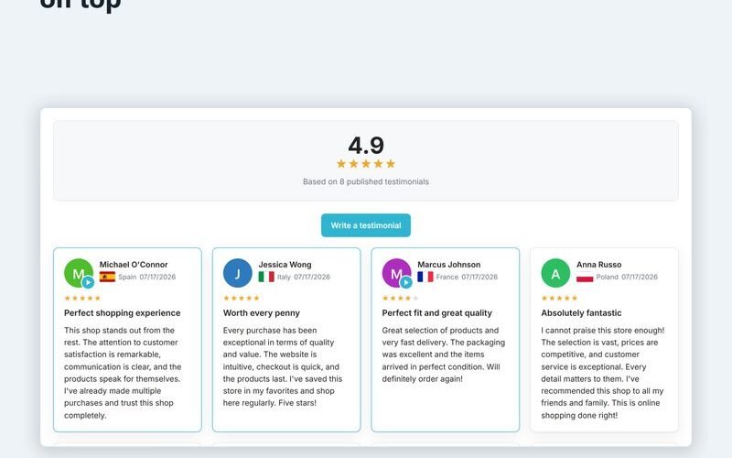
Task: Click star rating on Marcus Johnson's card
Action: (400, 298)
